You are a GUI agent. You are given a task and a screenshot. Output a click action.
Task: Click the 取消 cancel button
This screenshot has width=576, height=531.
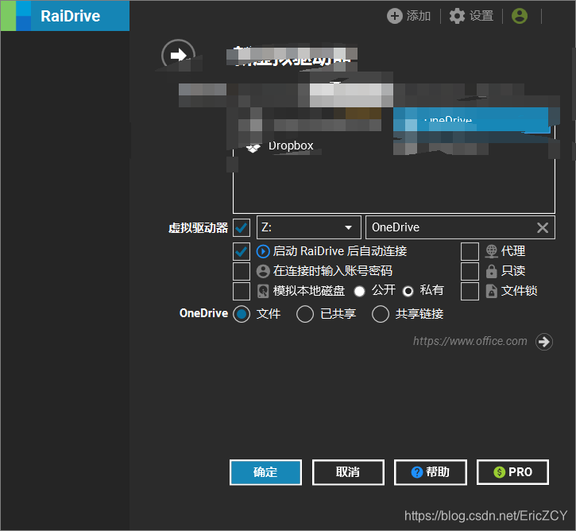click(348, 472)
